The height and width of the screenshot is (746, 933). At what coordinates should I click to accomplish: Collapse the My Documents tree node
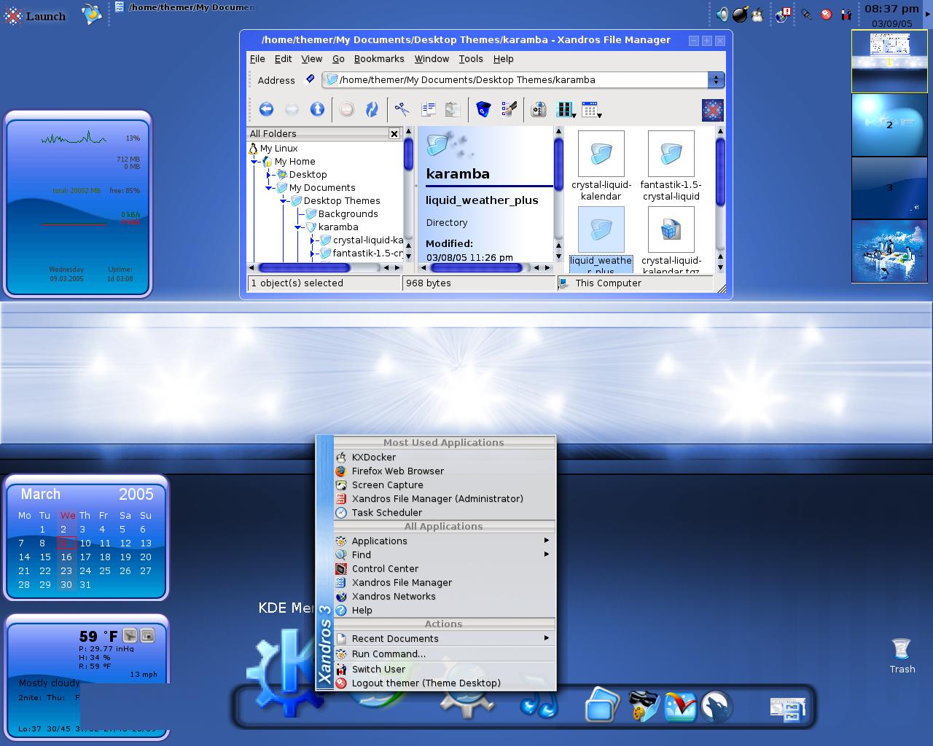tap(269, 188)
